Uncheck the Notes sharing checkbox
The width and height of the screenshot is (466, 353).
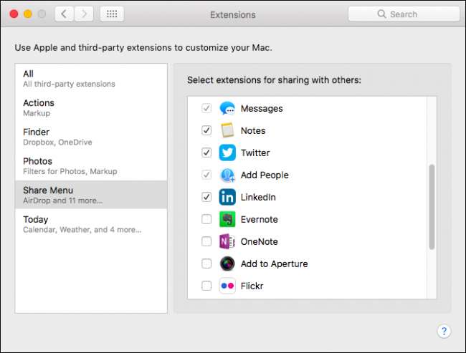pyautogui.click(x=206, y=131)
